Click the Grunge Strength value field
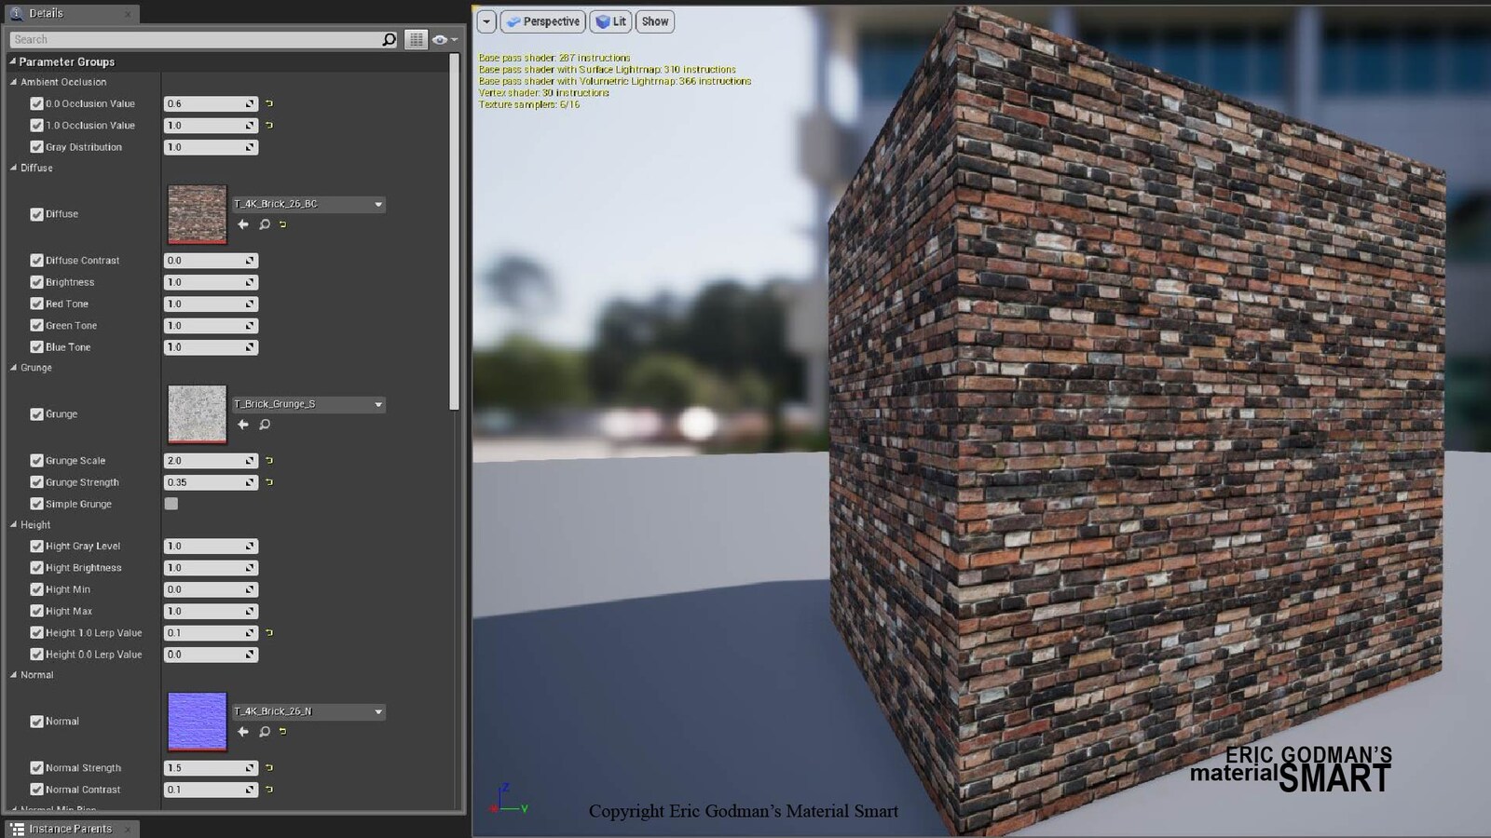This screenshot has height=838, width=1491. click(x=205, y=482)
